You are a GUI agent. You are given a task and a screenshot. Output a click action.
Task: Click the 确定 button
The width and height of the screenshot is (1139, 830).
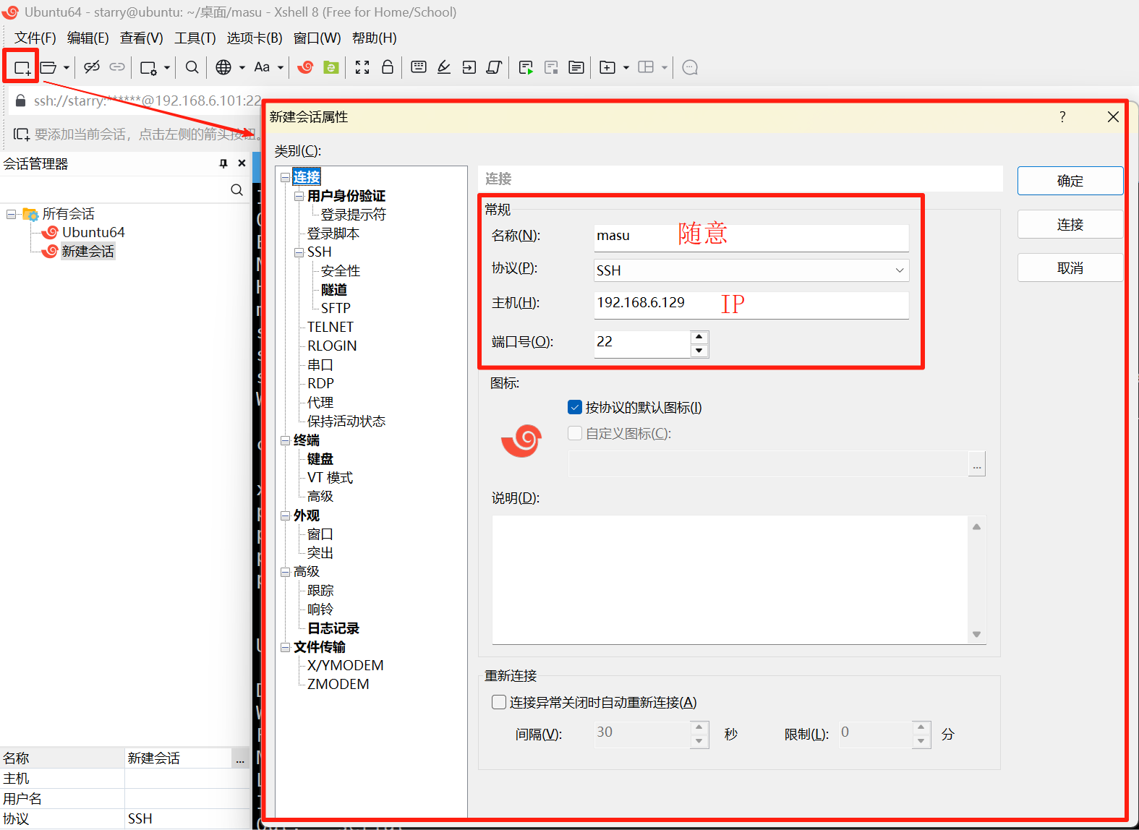(x=1070, y=181)
